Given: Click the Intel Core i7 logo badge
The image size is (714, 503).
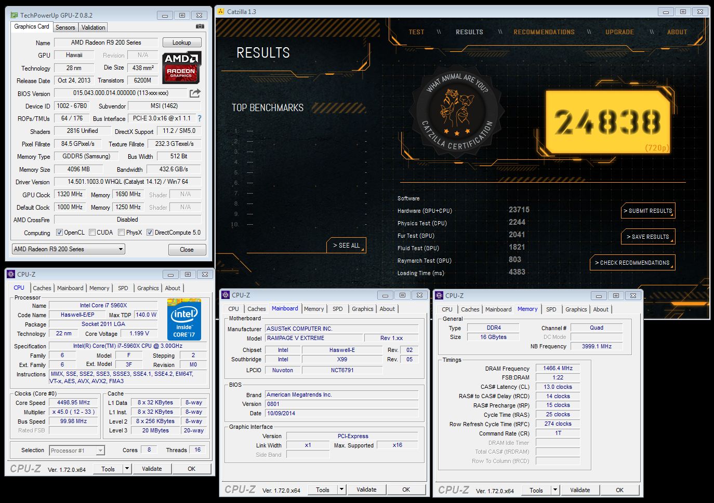Looking at the screenshot, I should (184, 319).
